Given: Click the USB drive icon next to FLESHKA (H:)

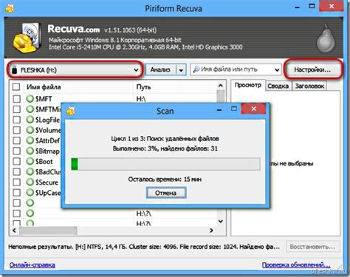Looking at the screenshot, I should click(x=15, y=70).
